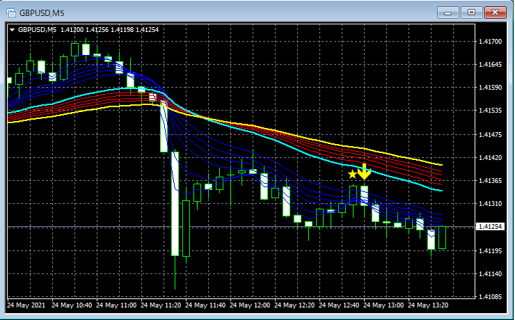
Task: Click price level 1.41475 on scale
Action: (x=491, y=134)
